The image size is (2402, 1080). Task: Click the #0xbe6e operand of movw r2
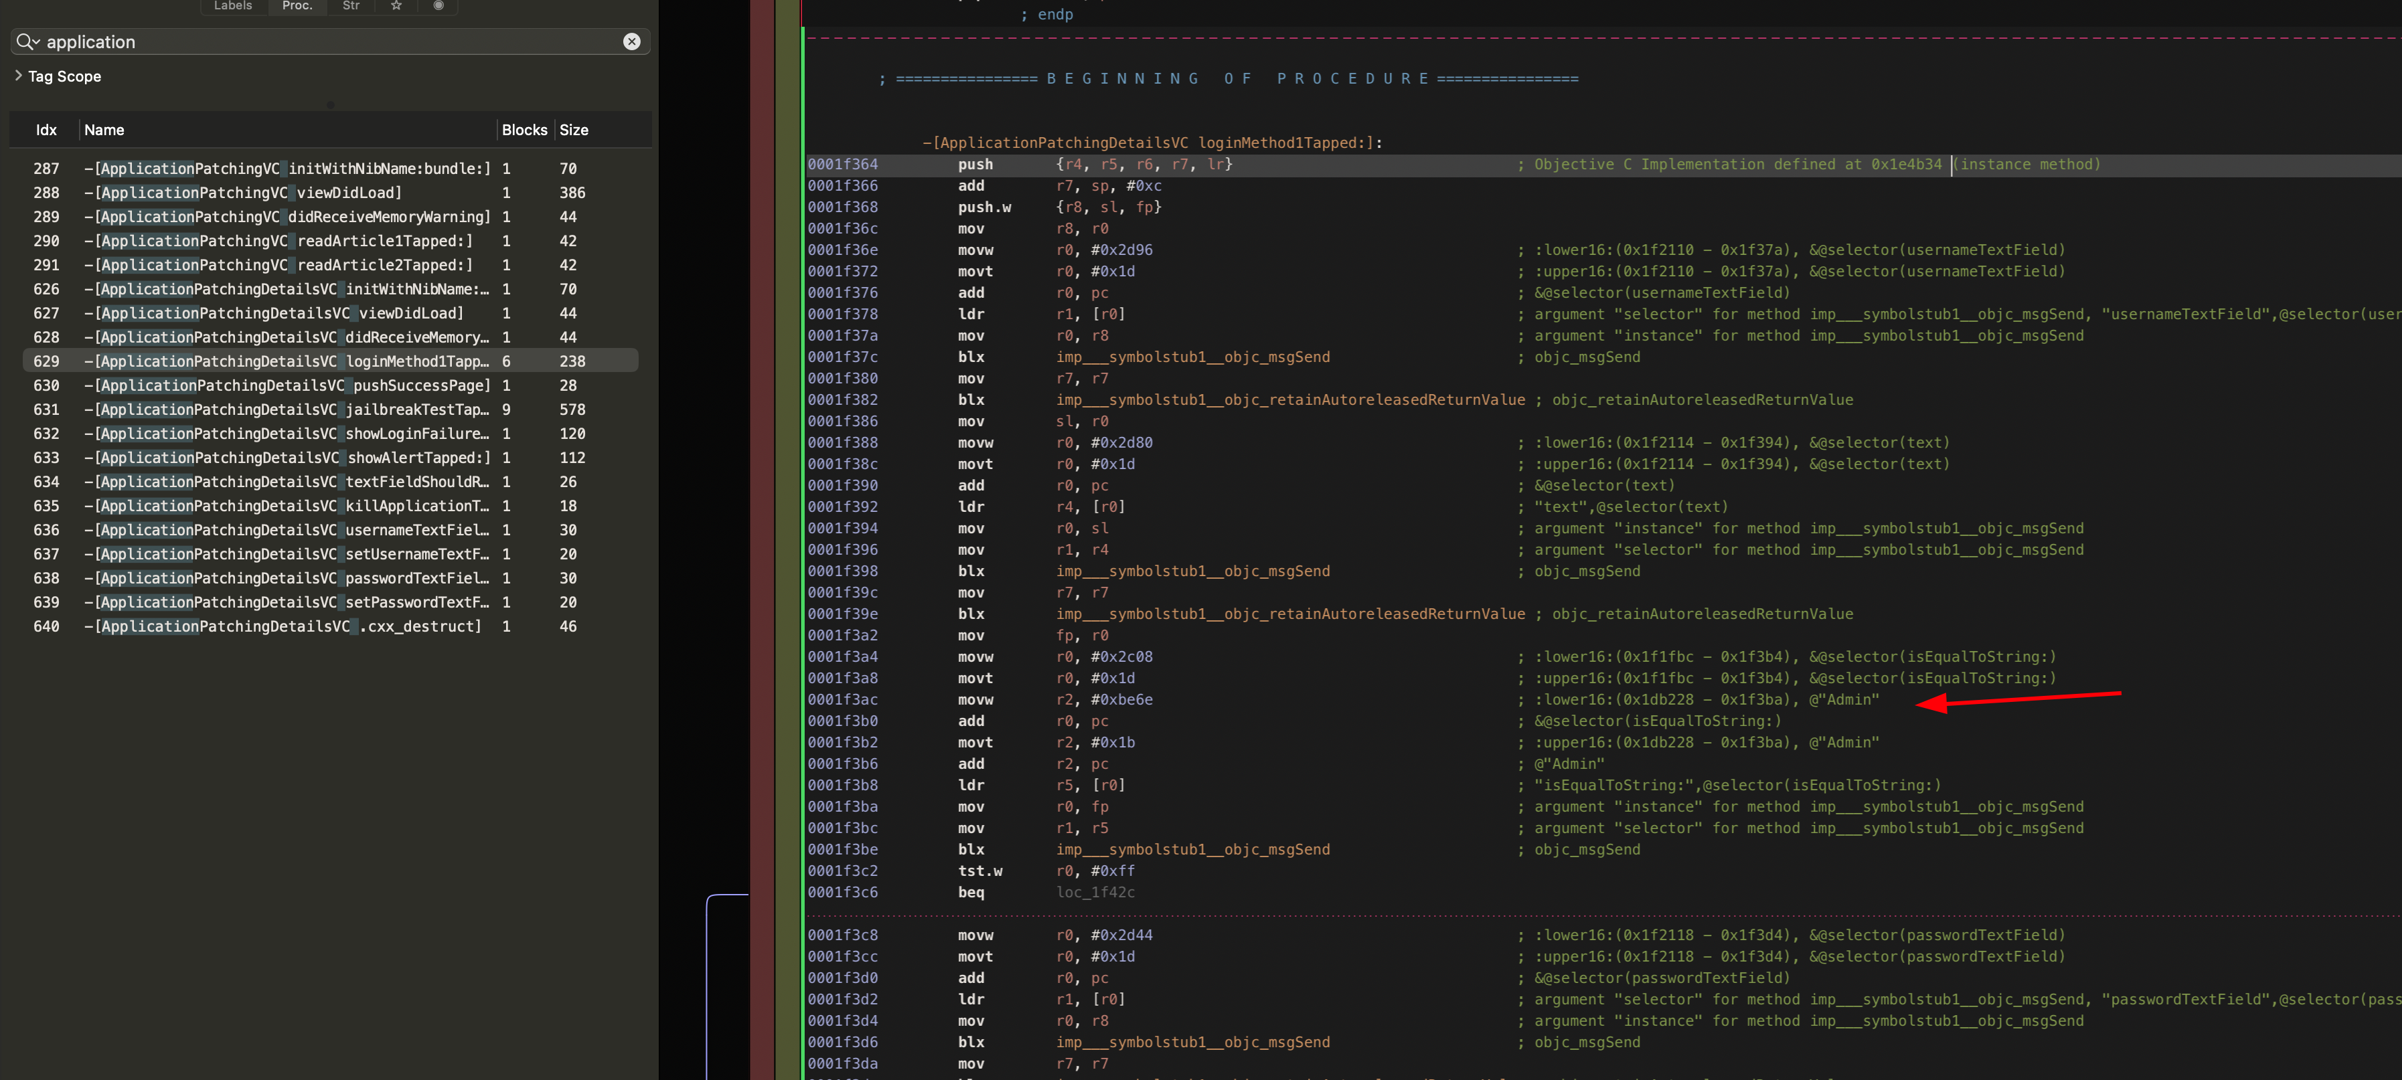1122,700
